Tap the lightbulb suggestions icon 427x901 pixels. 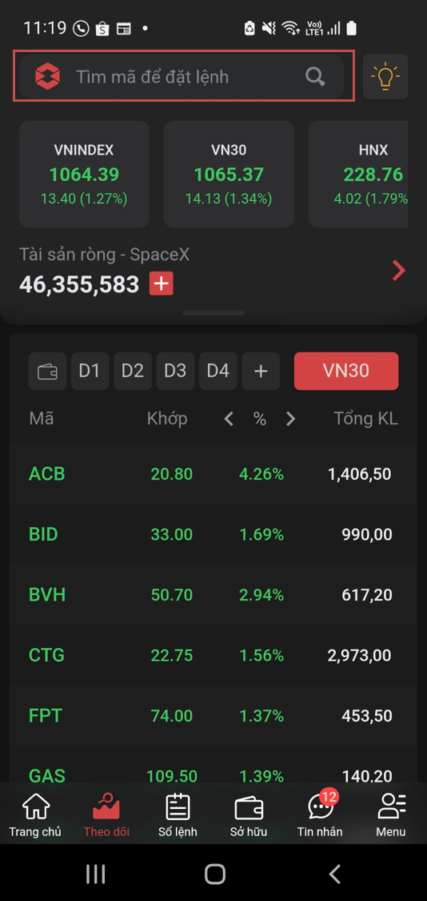385,77
